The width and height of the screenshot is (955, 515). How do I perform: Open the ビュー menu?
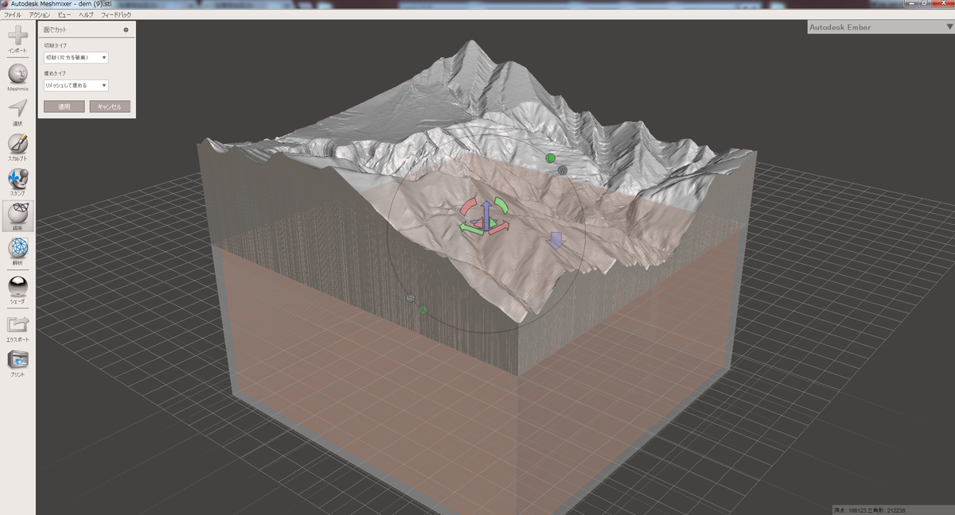pos(64,15)
